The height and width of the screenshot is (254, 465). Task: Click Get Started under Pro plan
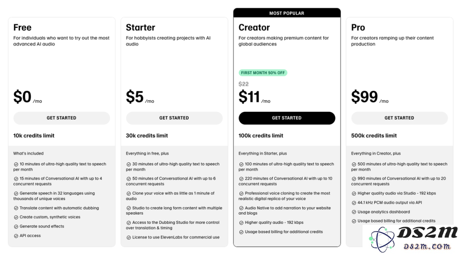pyautogui.click(x=400, y=118)
